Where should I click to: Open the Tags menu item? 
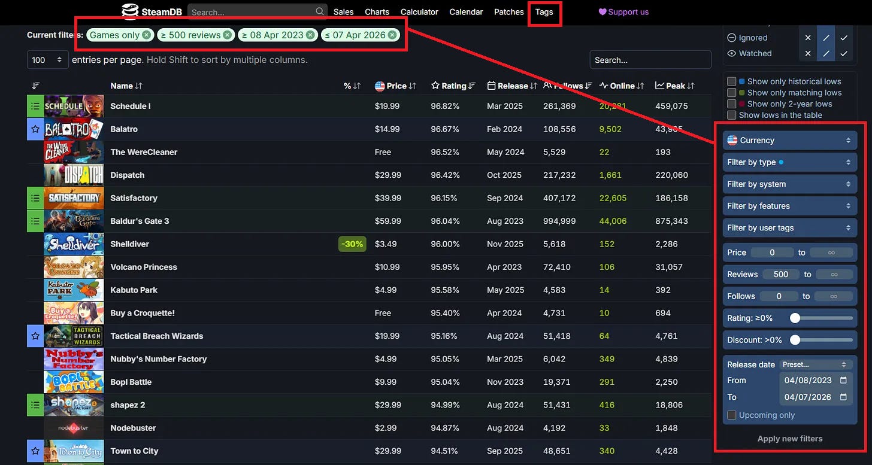544,12
